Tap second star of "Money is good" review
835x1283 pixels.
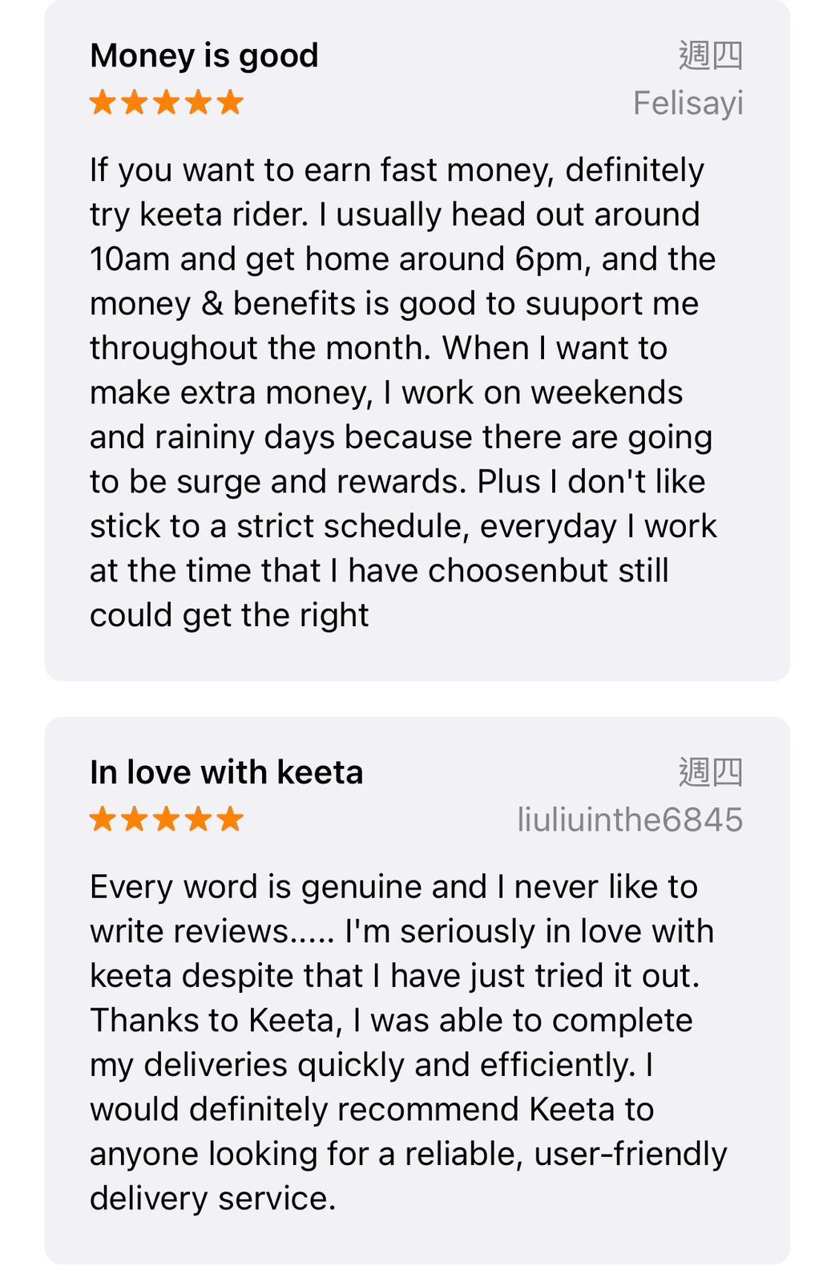135,103
